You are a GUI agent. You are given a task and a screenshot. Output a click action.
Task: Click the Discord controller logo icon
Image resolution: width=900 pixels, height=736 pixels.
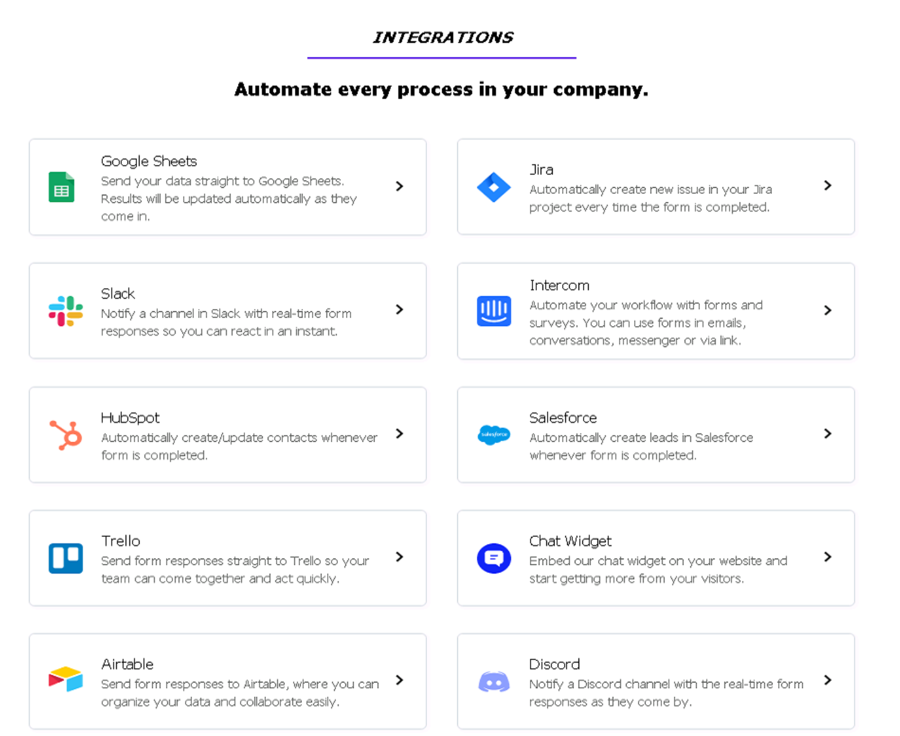click(x=494, y=682)
